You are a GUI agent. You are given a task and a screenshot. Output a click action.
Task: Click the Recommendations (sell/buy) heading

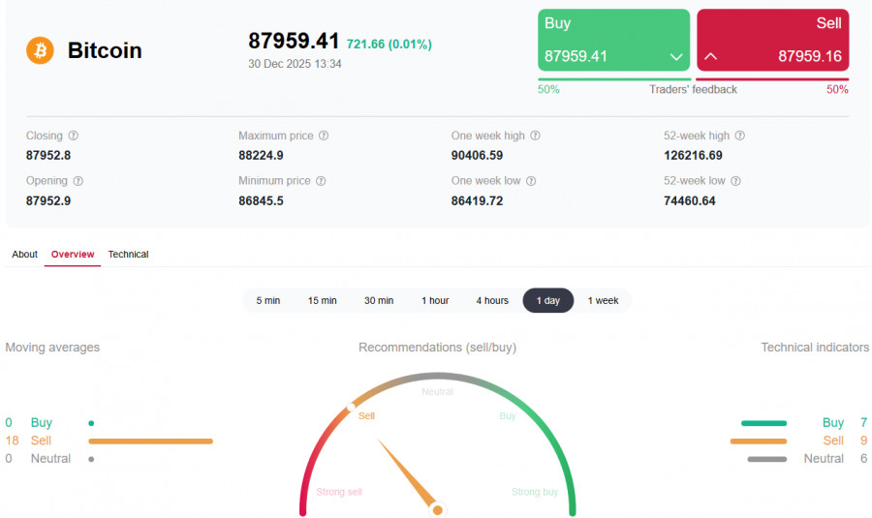click(x=438, y=348)
